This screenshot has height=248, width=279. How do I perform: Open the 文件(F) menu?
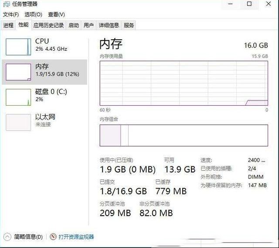tap(10, 14)
